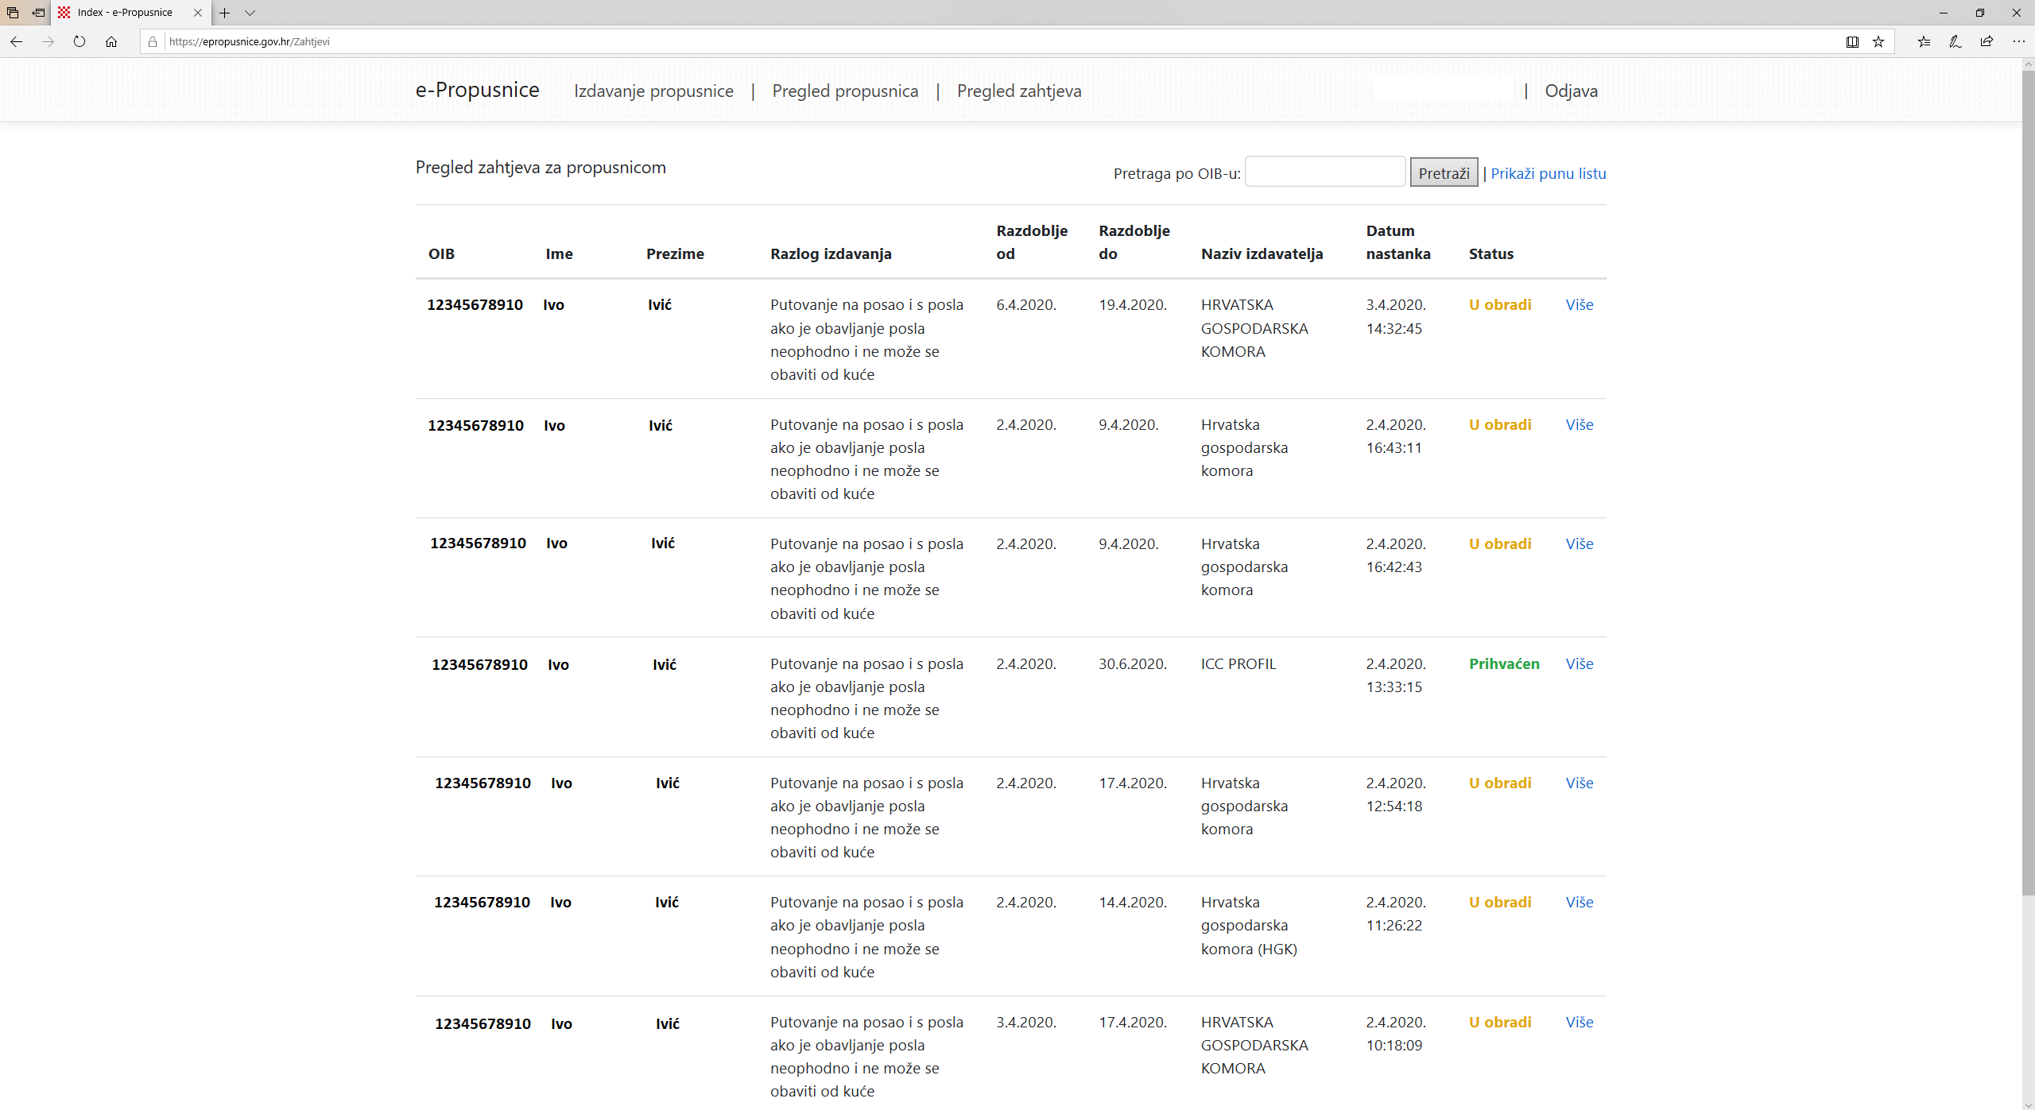Open Više for request created 11:26:22
This screenshot has width=2035, height=1110.
1579,903
